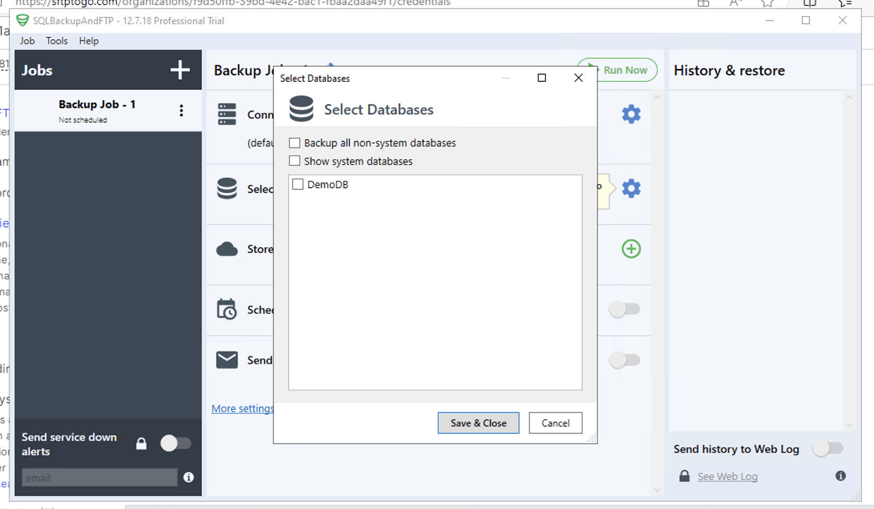Click the database icon on the Select databases step
The width and height of the screenshot is (874, 509).
click(227, 188)
